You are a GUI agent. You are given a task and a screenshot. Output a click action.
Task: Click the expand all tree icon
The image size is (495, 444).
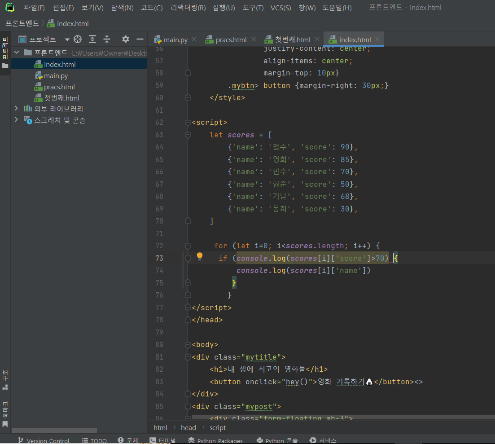(92, 39)
